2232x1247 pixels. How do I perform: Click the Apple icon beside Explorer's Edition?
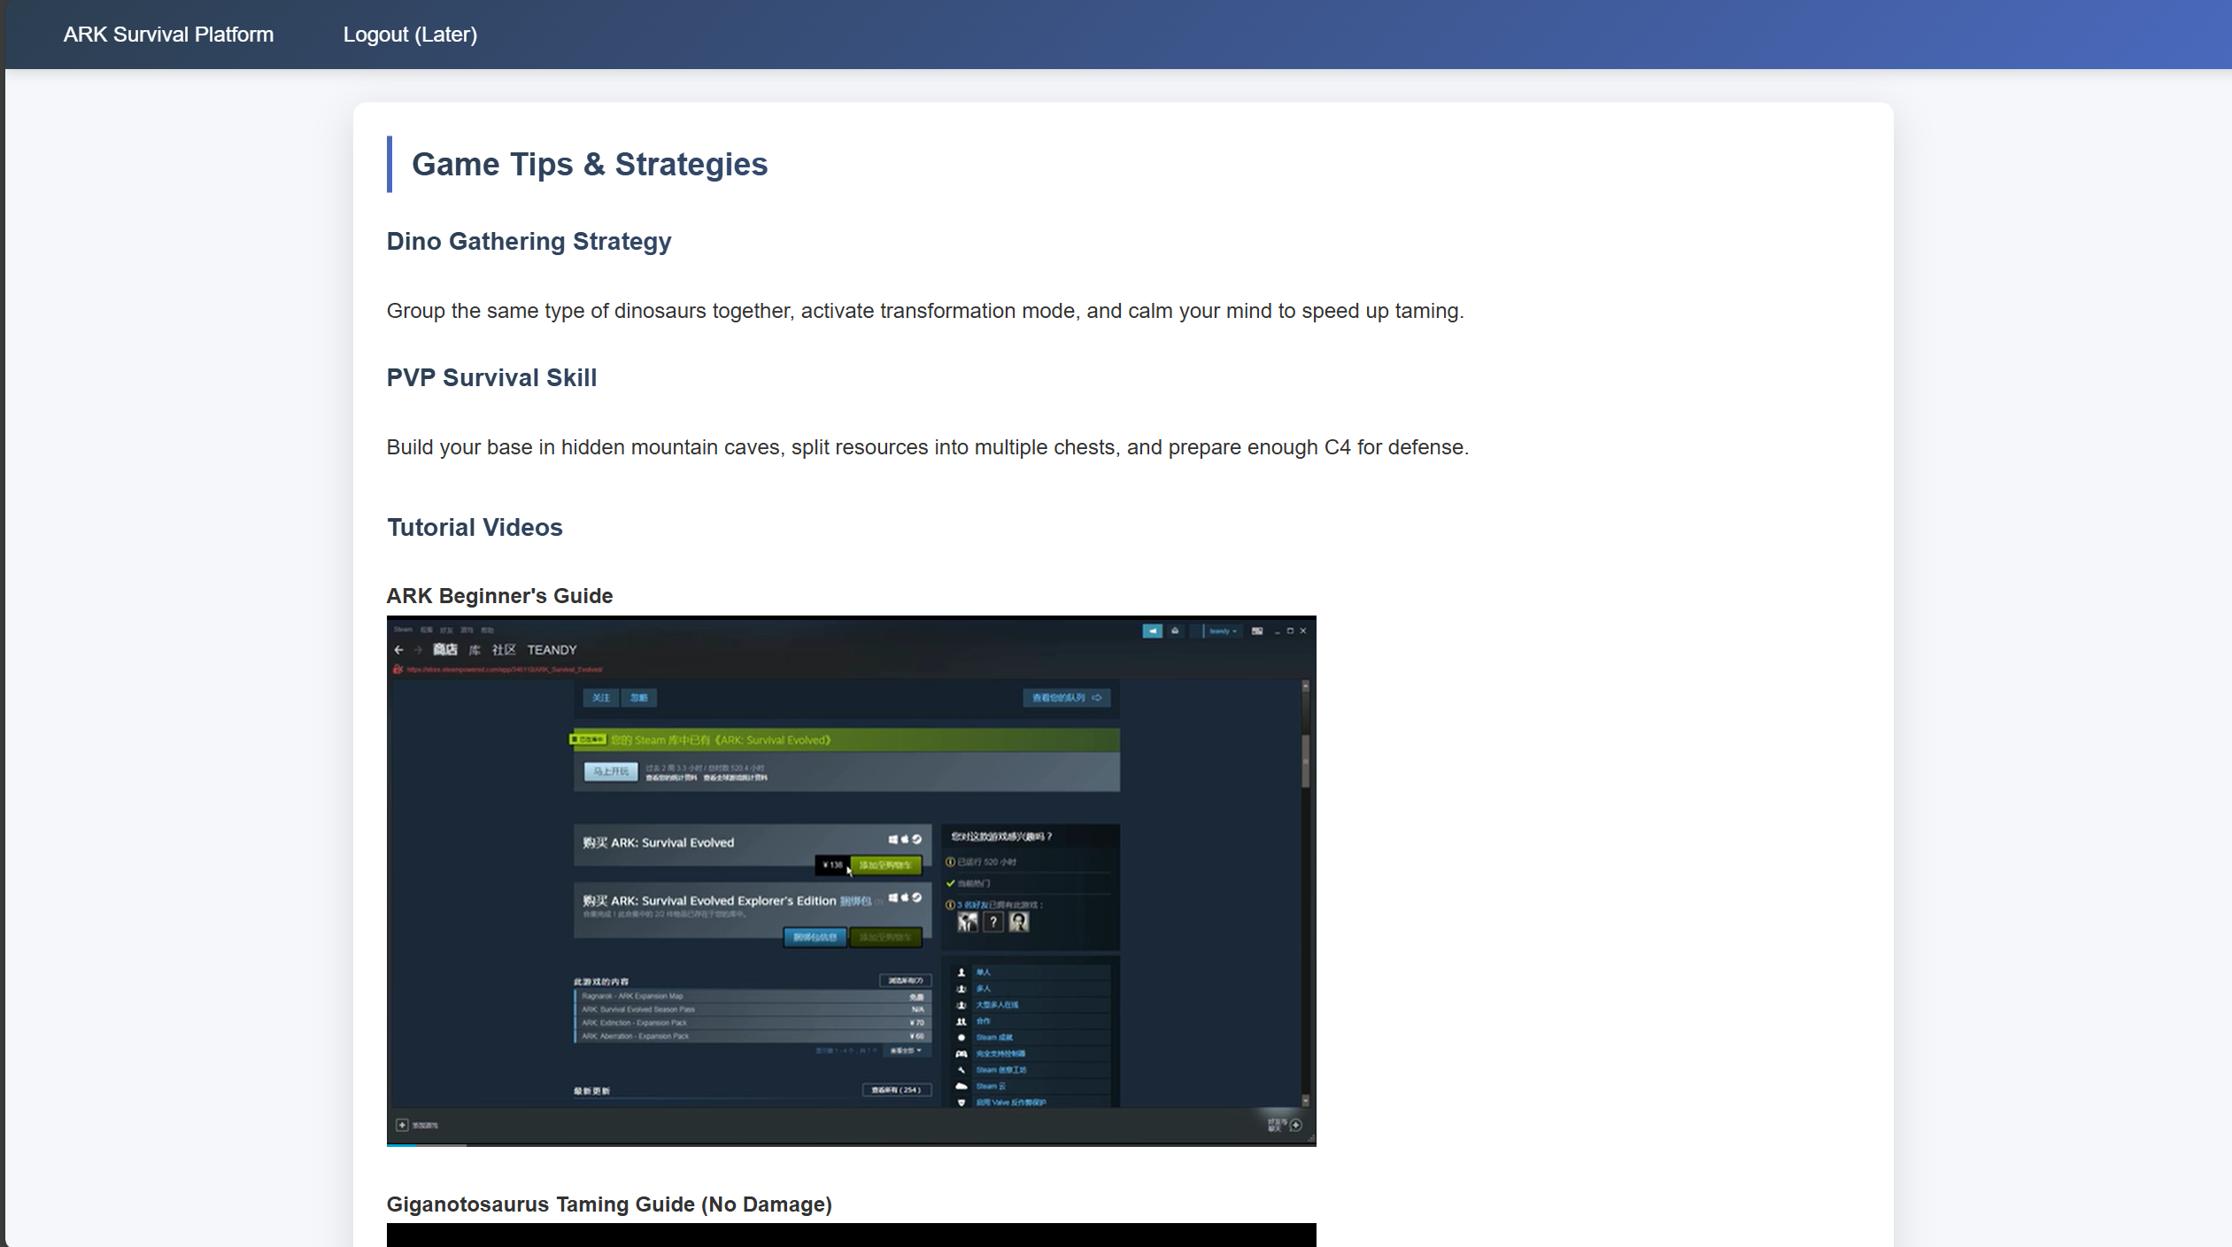[906, 897]
